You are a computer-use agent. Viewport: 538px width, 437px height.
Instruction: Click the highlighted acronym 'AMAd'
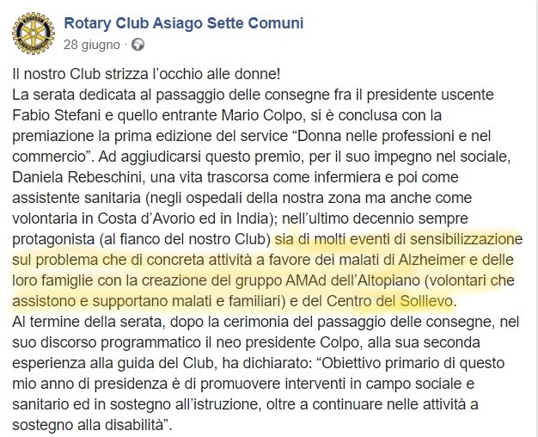[306, 280]
